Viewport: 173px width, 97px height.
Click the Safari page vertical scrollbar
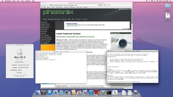click(x=132, y=15)
